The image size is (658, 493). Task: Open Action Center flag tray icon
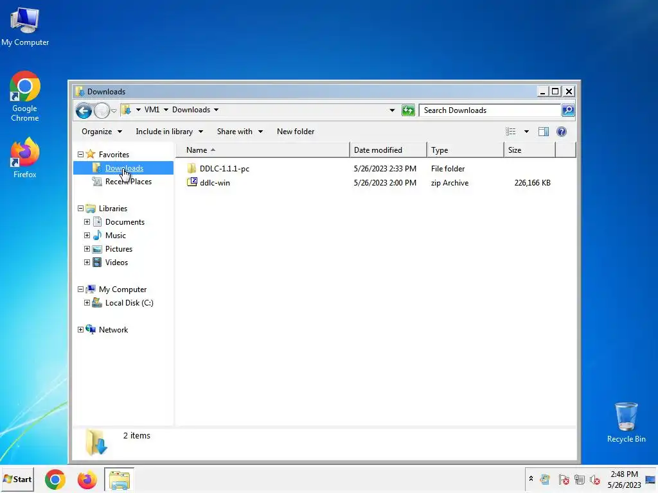pos(564,480)
